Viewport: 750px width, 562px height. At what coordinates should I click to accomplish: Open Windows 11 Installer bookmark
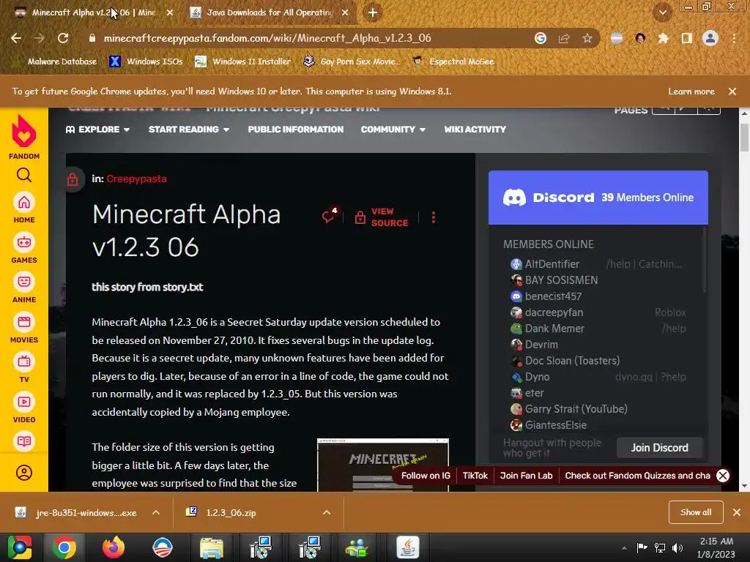coord(243,61)
